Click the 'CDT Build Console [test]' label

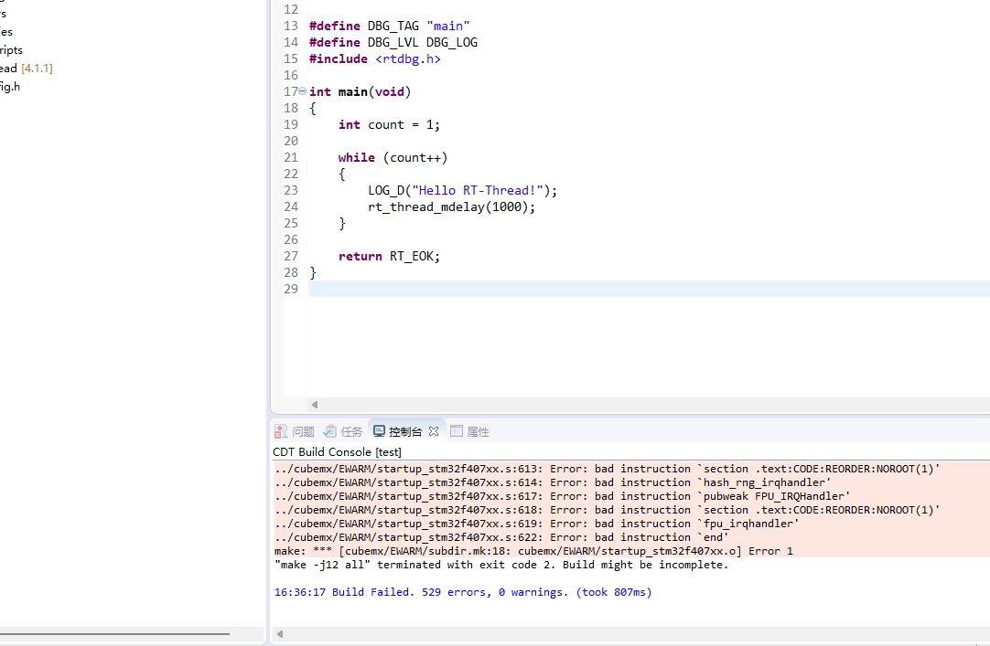click(337, 452)
